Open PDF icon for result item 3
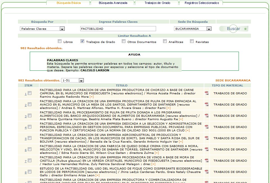Viewport: 270px width, 183px height. tap(207, 116)
